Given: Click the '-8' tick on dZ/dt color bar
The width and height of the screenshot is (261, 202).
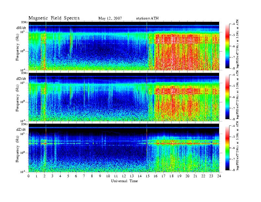Looking at the screenshot, I should tap(233, 170).
